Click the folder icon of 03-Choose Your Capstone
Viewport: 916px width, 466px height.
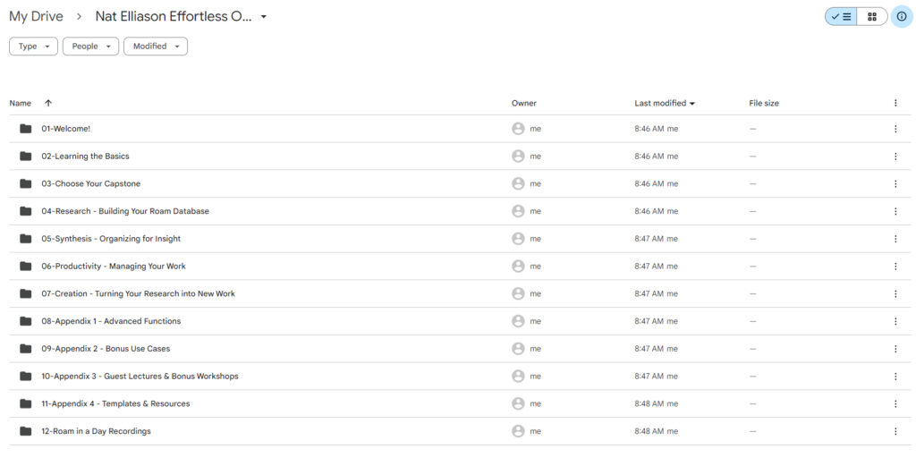26,184
